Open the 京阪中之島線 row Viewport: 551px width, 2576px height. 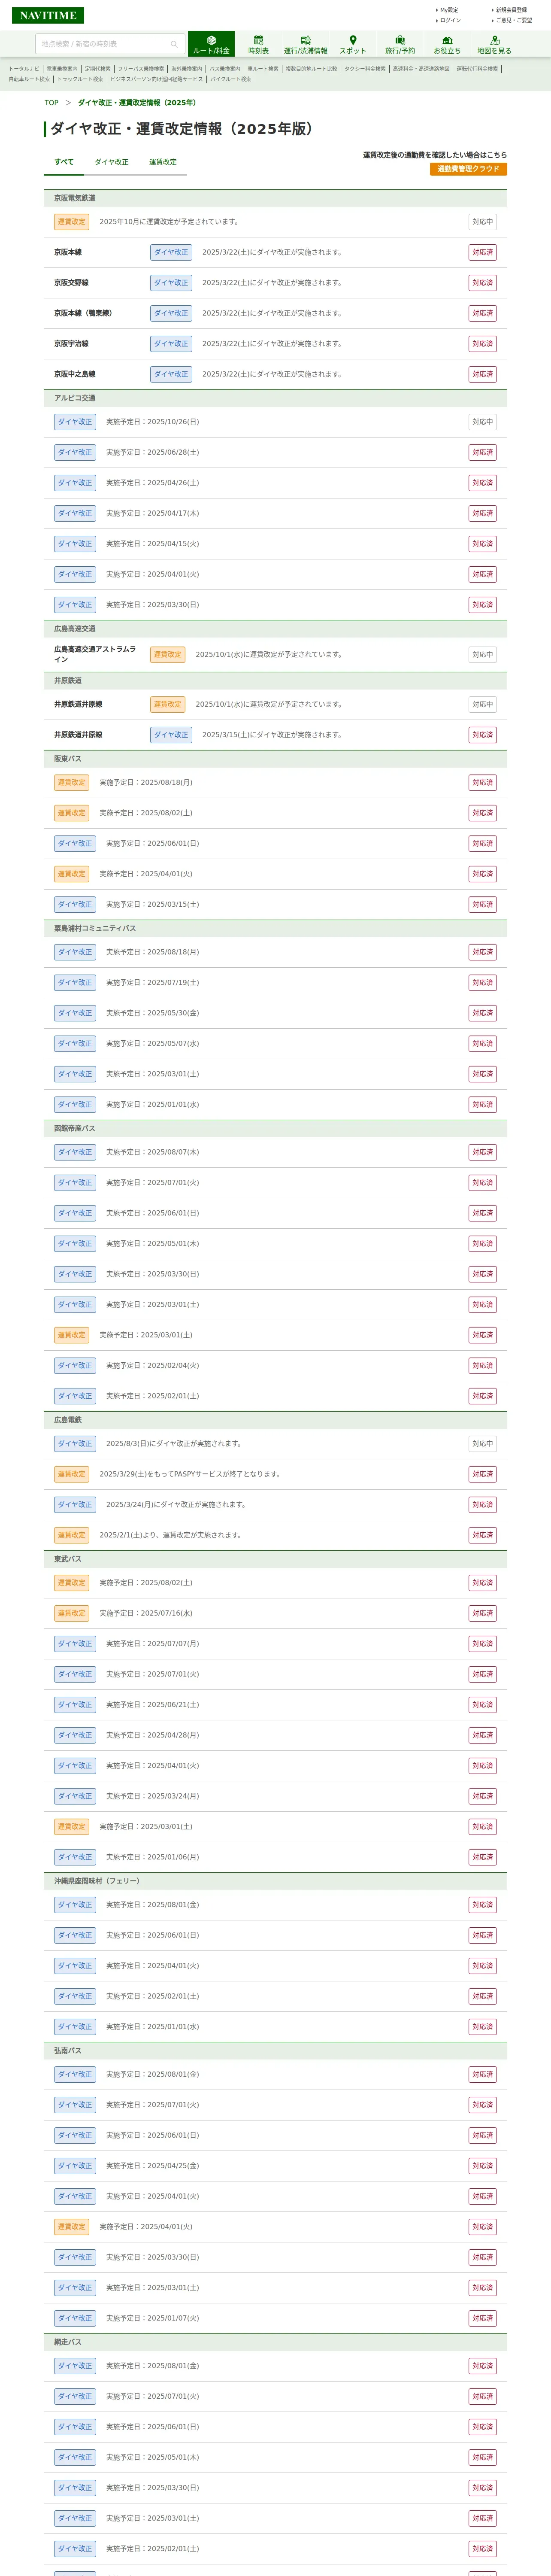click(275, 374)
